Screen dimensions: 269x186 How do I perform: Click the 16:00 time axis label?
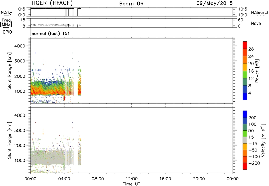click(165, 179)
